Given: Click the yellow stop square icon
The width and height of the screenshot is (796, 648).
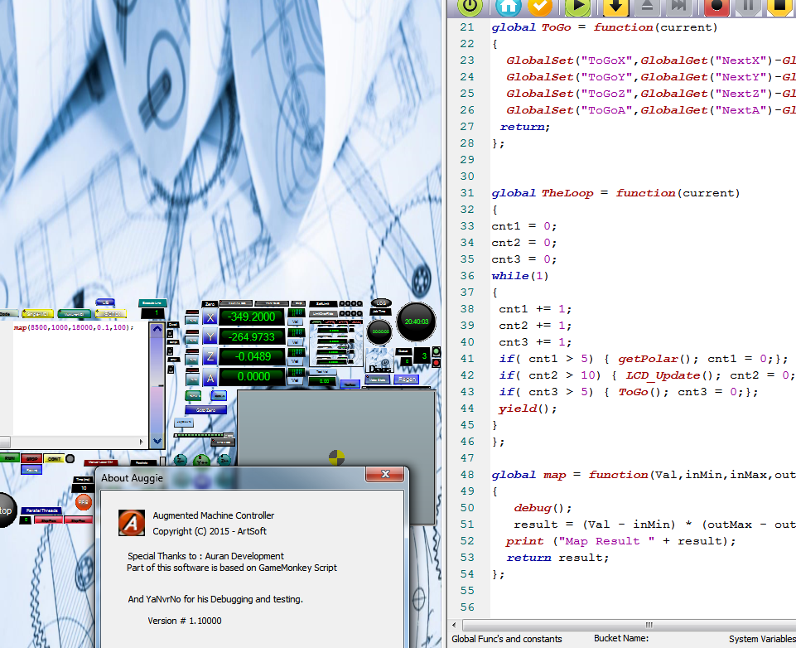Looking at the screenshot, I should (x=779, y=6).
